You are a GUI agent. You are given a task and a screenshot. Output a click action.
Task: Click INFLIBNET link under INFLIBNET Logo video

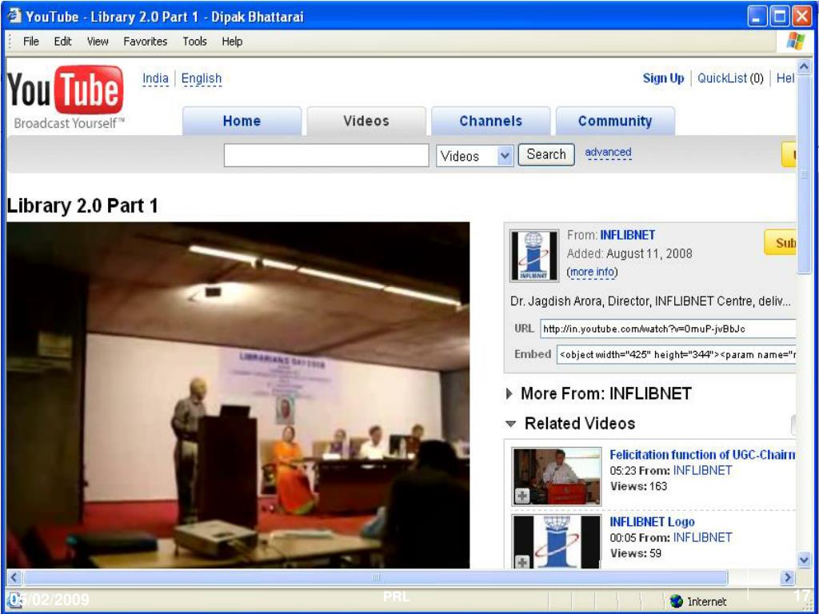tap(702, 537)
